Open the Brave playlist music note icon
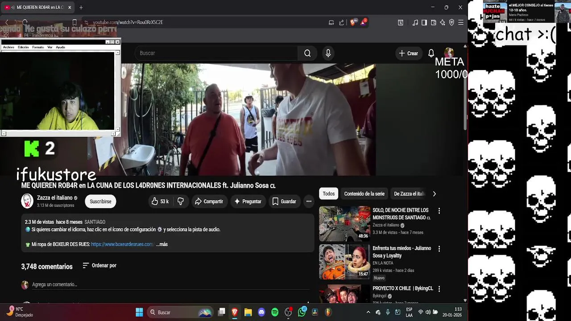This screenshot has width=571, height=321. [x=415, y=22]
